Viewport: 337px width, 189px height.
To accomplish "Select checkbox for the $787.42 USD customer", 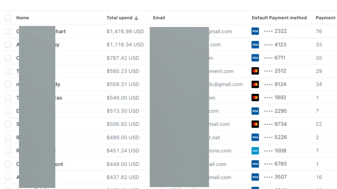I will [x=8, y=58].
